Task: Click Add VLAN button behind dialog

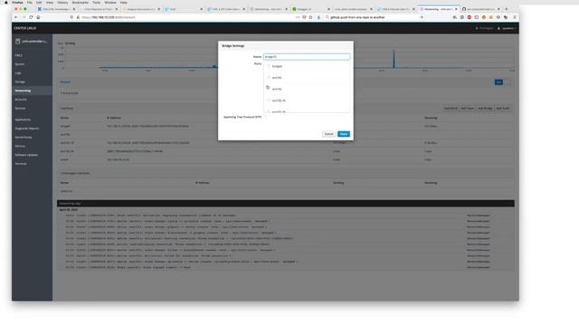Action: [503, 109]
